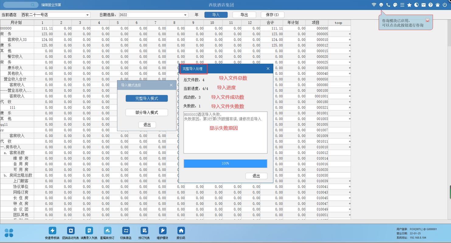The width and height of the screenshot is (451, 243).
Task: Choose 完整导入模式 full import mode
Action: point(147,98)
